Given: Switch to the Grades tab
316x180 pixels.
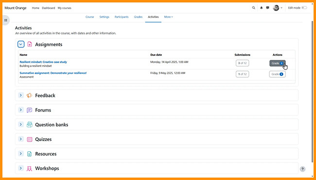Looking at the screenshot, I should coord(138,17).
